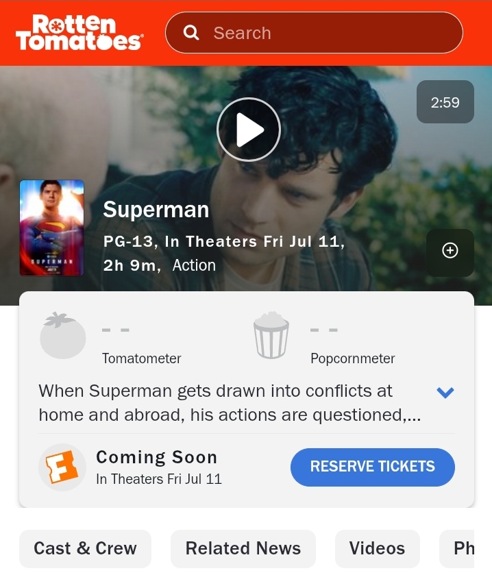Click the Rotten Tomatoes logo
492x588 pixels.
79,33
